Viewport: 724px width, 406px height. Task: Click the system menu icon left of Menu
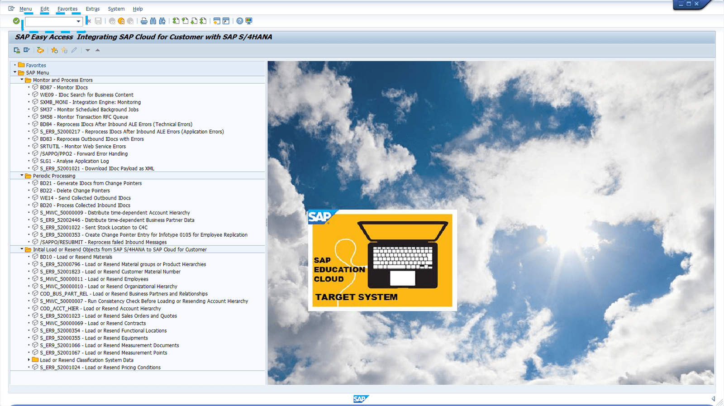pyautogui.click(x=11, y=9)
